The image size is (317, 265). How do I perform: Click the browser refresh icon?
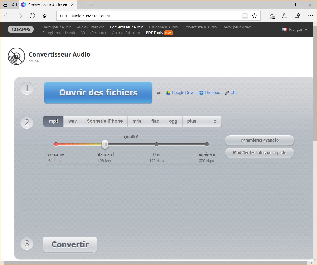[x=32, y=16]
